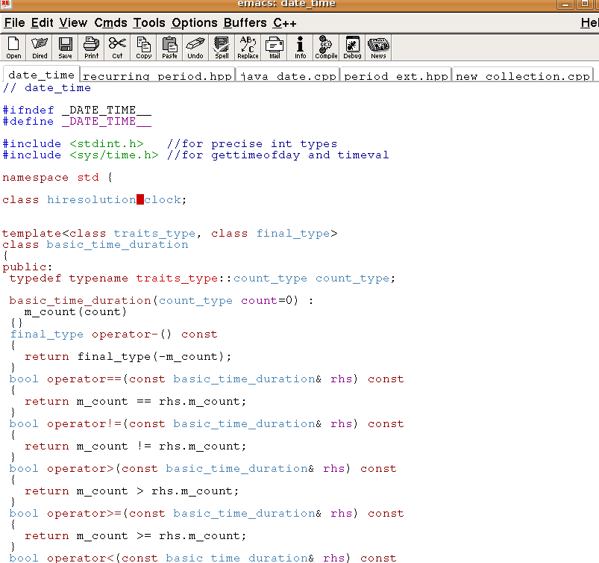Paste using the clipboard icon
Image resolution: width=599 pixels, height=563 pixels.
click(x=169, y=47)
